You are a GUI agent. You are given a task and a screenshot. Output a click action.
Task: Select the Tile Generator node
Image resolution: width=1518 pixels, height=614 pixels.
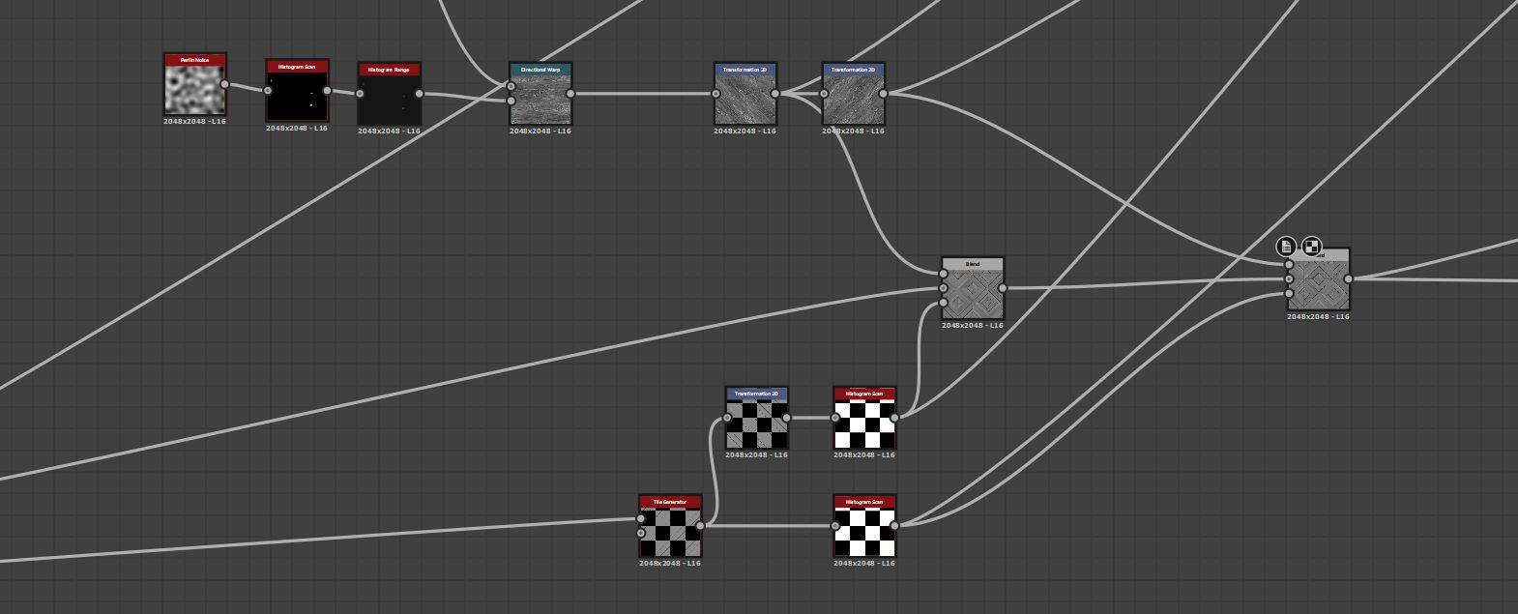[x=670, y=526]
